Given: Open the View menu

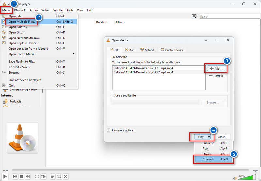Looking at the screenshot, I should click(x=80, y=10).
